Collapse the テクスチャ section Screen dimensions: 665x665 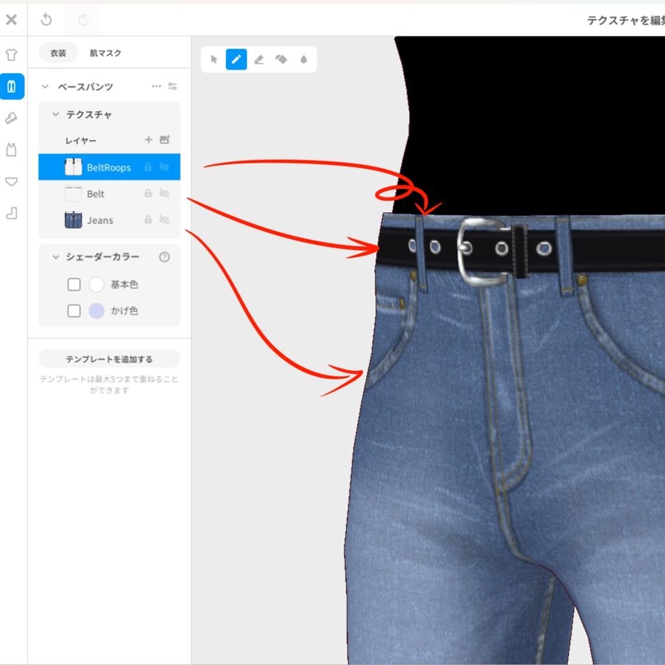pyautogui.click(x=56, y=114)
